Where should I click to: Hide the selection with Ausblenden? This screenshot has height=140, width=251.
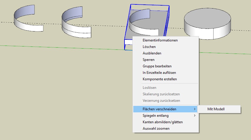point(152,53)
